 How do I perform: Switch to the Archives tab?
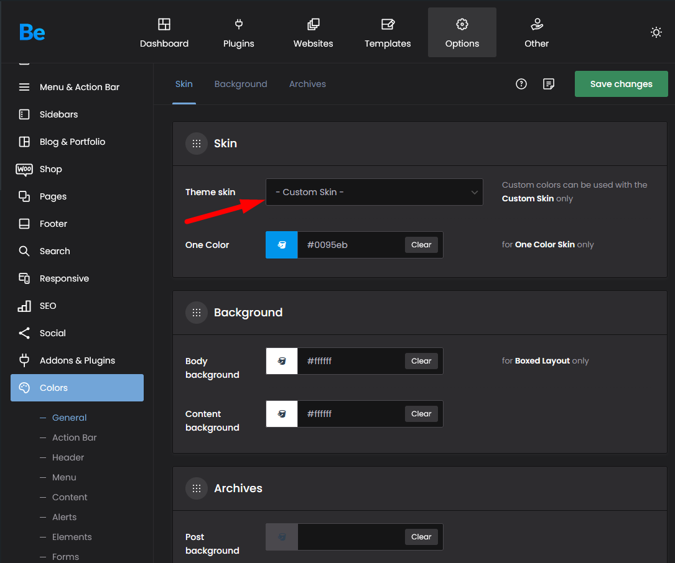point(307,84)
